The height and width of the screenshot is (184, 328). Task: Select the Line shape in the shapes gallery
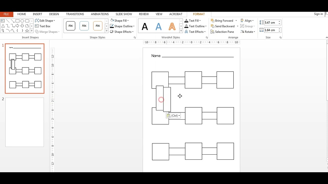tap(8, 21)
